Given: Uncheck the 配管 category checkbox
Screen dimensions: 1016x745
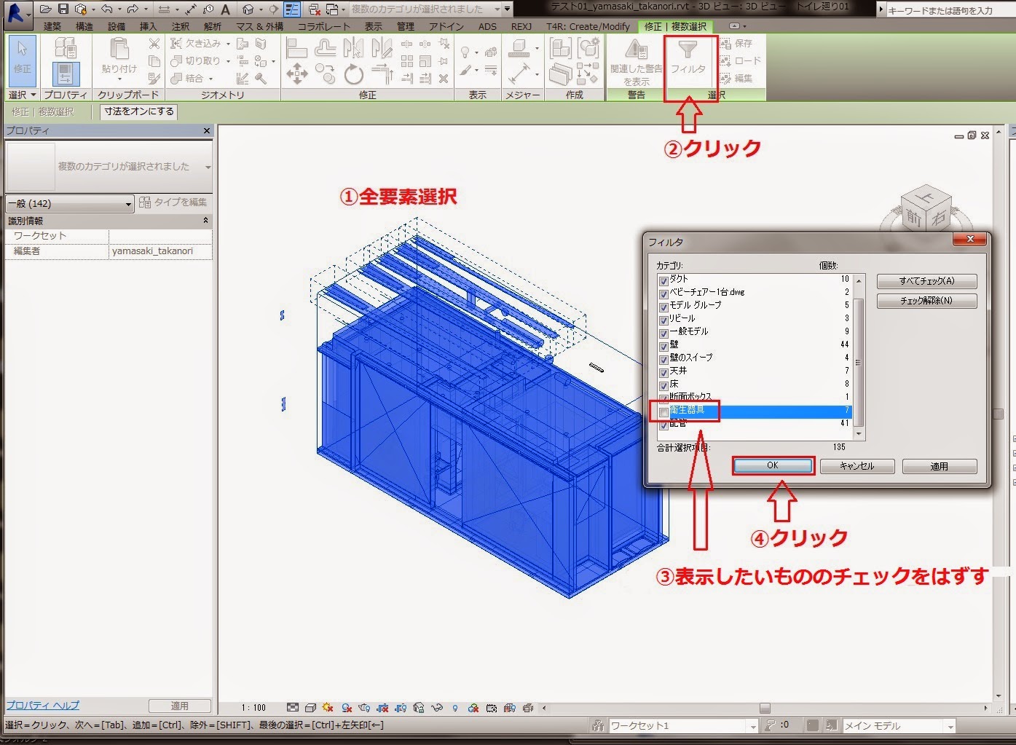Looking at the screenshot, I should 663,425.
